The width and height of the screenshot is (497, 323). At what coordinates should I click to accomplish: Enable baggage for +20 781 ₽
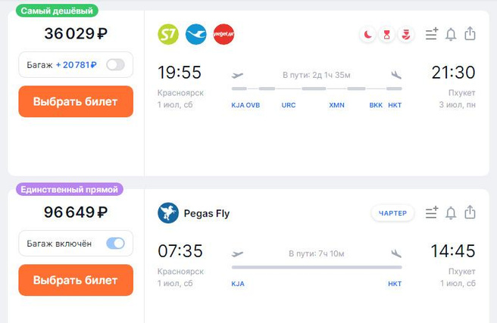[x=115, y=65]
